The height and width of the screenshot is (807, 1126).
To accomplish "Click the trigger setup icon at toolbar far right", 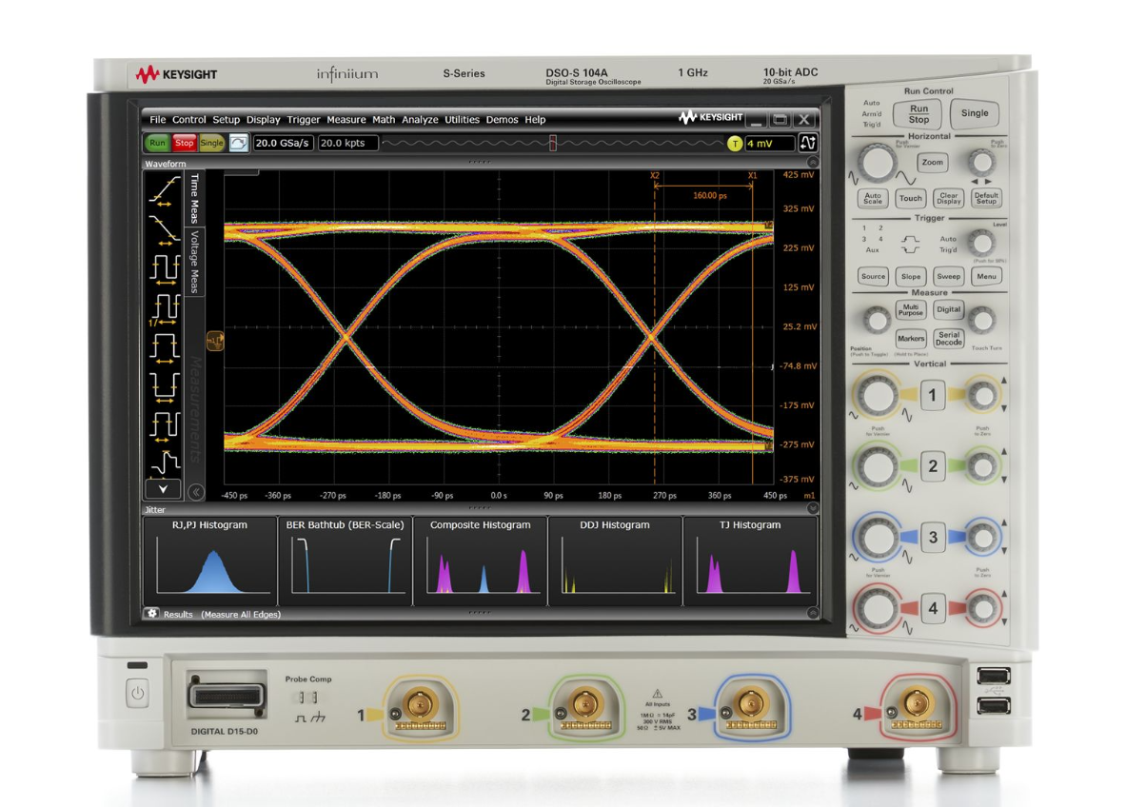I will [x=806, y=142].
